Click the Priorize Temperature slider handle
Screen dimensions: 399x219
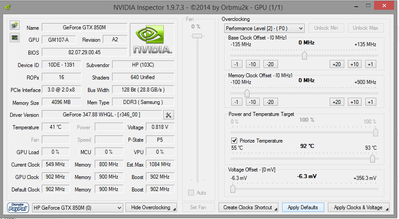pos(372,158)
